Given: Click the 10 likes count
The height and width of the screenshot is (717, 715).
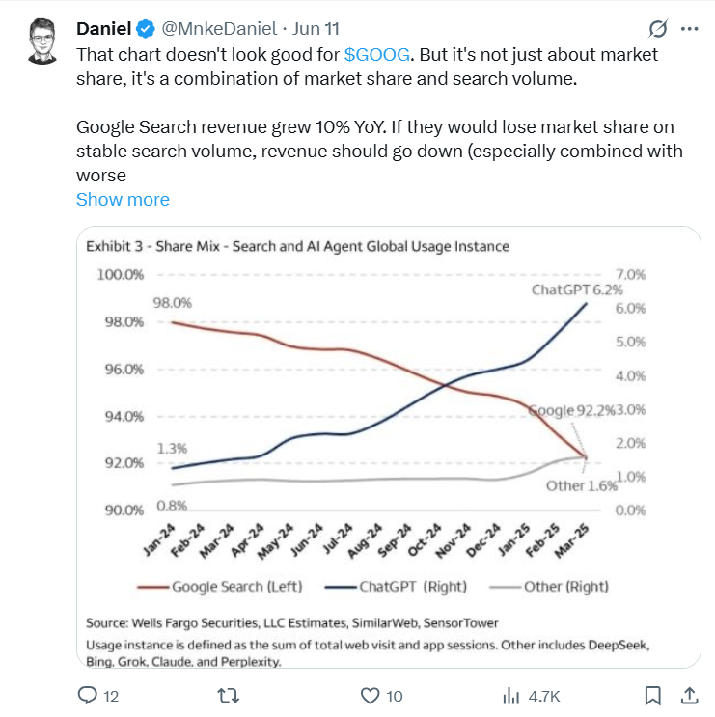Looking at the screenshot, I should (x=394, y=696).
